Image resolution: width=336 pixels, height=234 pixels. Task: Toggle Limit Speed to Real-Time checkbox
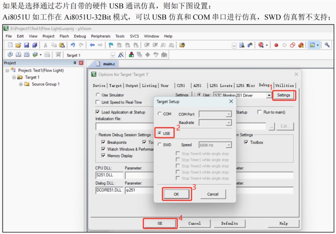[x=97, y=102]
